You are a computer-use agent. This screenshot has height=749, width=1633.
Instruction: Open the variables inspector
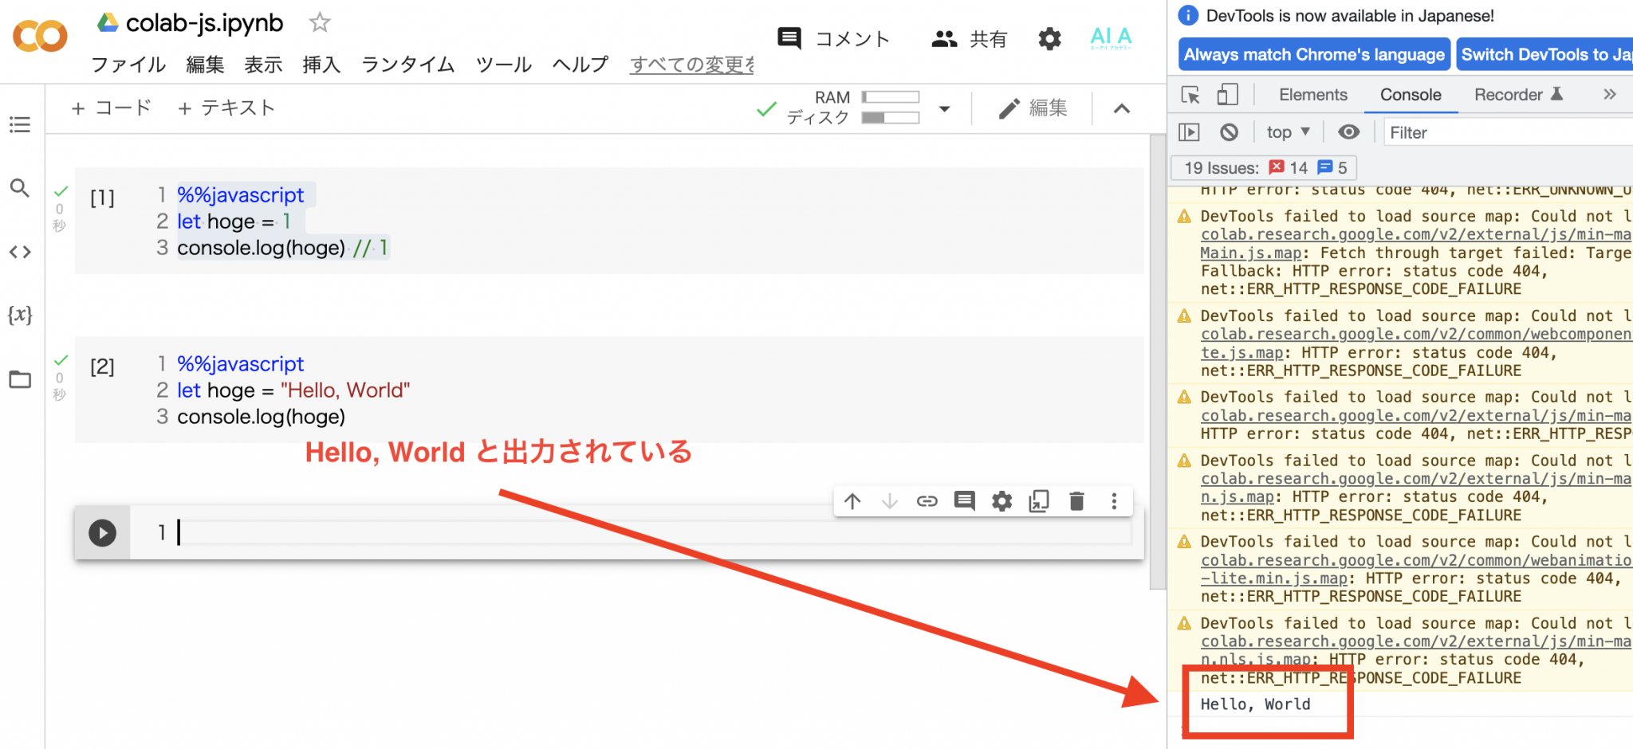click(x=20, y=315)
